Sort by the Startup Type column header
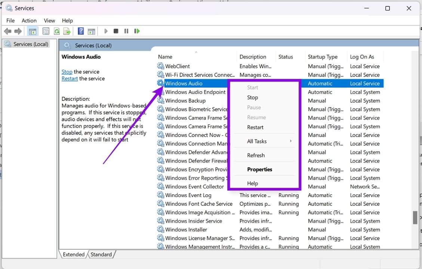The image size is (422, 269). [x=326, y=57]
